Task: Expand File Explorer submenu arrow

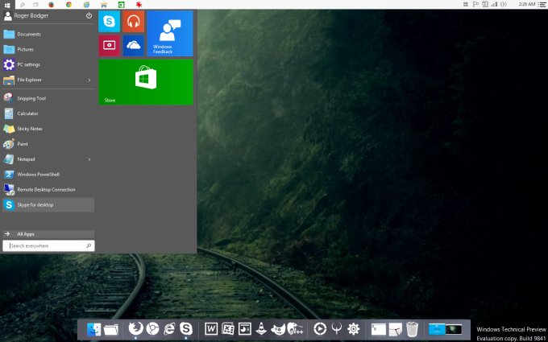Action: pyautogui.click(x=89, y=80)
